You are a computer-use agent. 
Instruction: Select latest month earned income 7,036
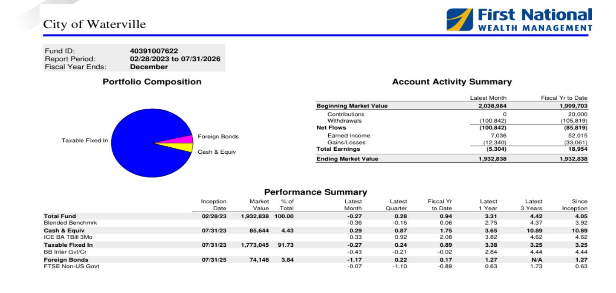499,135
